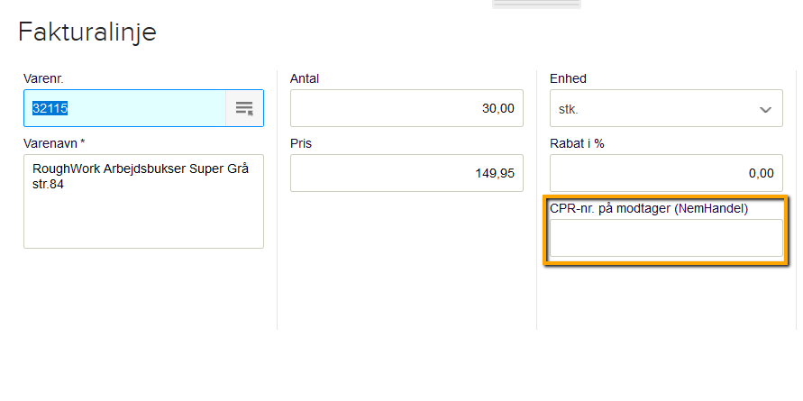This screenshot has width=803, height=401.
Task: Click the Antal label
Action: [x=305, y=78]
